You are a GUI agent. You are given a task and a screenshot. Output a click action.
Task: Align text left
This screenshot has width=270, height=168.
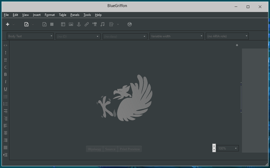pos(5,126)
